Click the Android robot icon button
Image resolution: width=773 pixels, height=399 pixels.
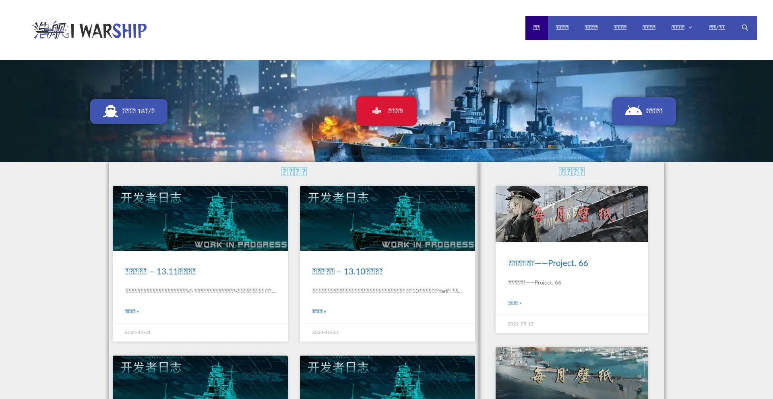[x=633, y=111]
